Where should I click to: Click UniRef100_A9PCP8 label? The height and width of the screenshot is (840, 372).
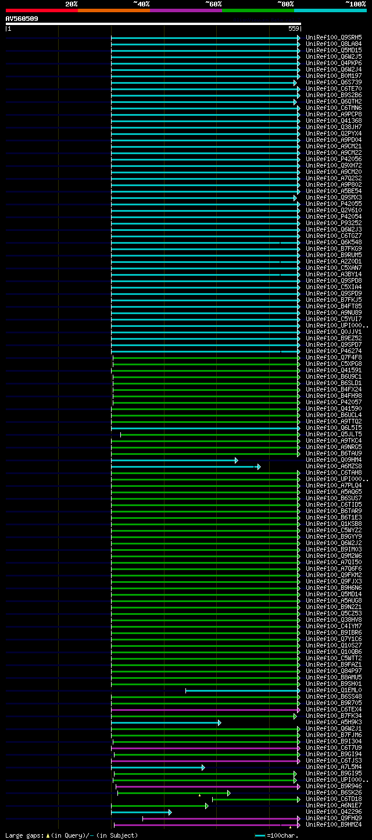tap(334, 114)
